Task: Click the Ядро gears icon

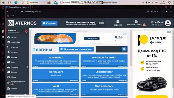Action: (8, 62)
